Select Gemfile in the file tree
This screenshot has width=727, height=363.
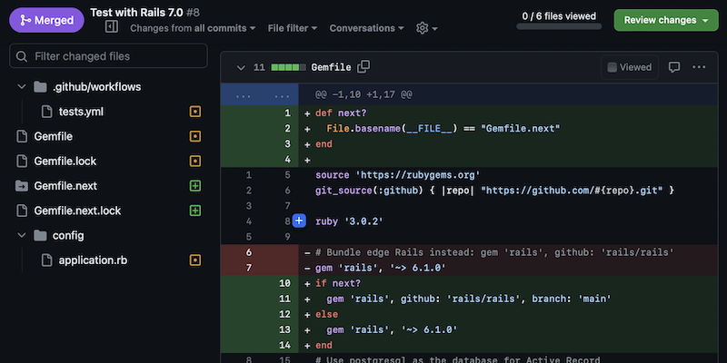[54, 137]
